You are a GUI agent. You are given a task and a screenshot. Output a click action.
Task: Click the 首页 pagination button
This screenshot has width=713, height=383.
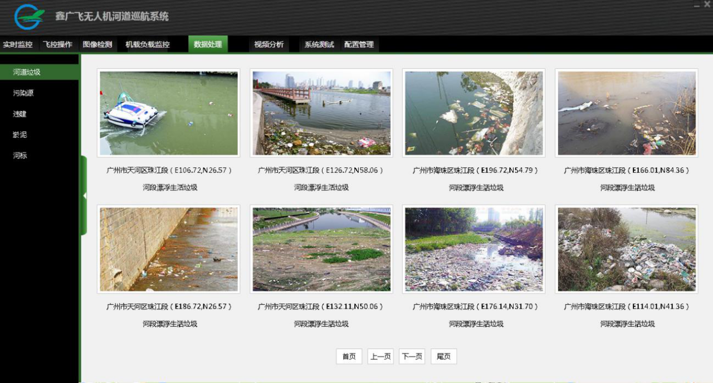click(x=349, y=356)
